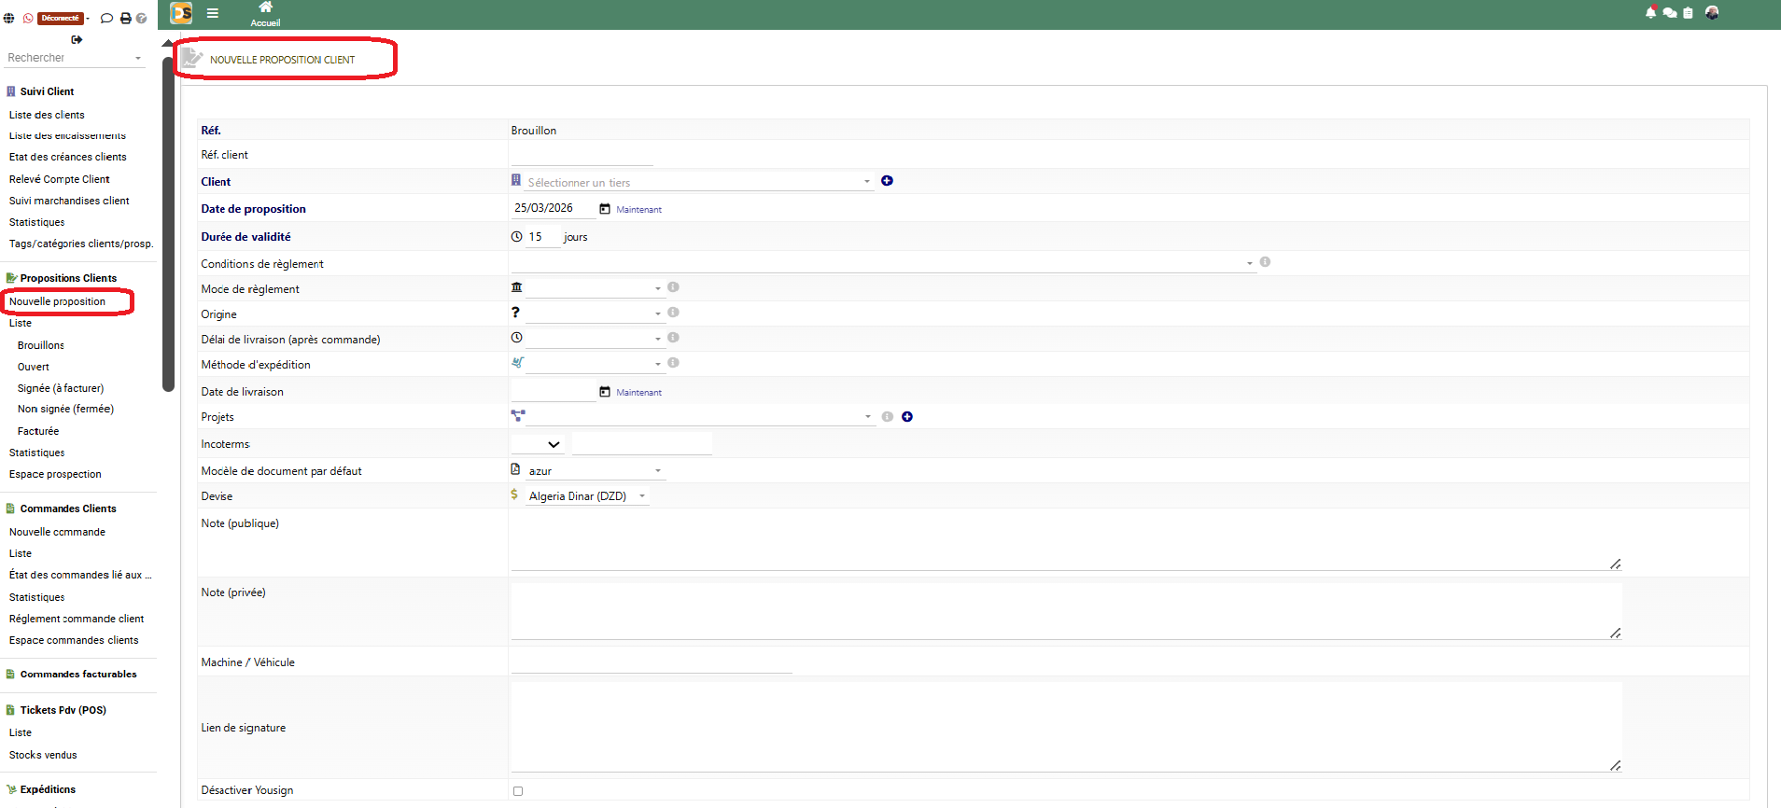This screenshot has width=1781, height=808.
Task: Open Réglement commande client
Action: coord(77,619)
